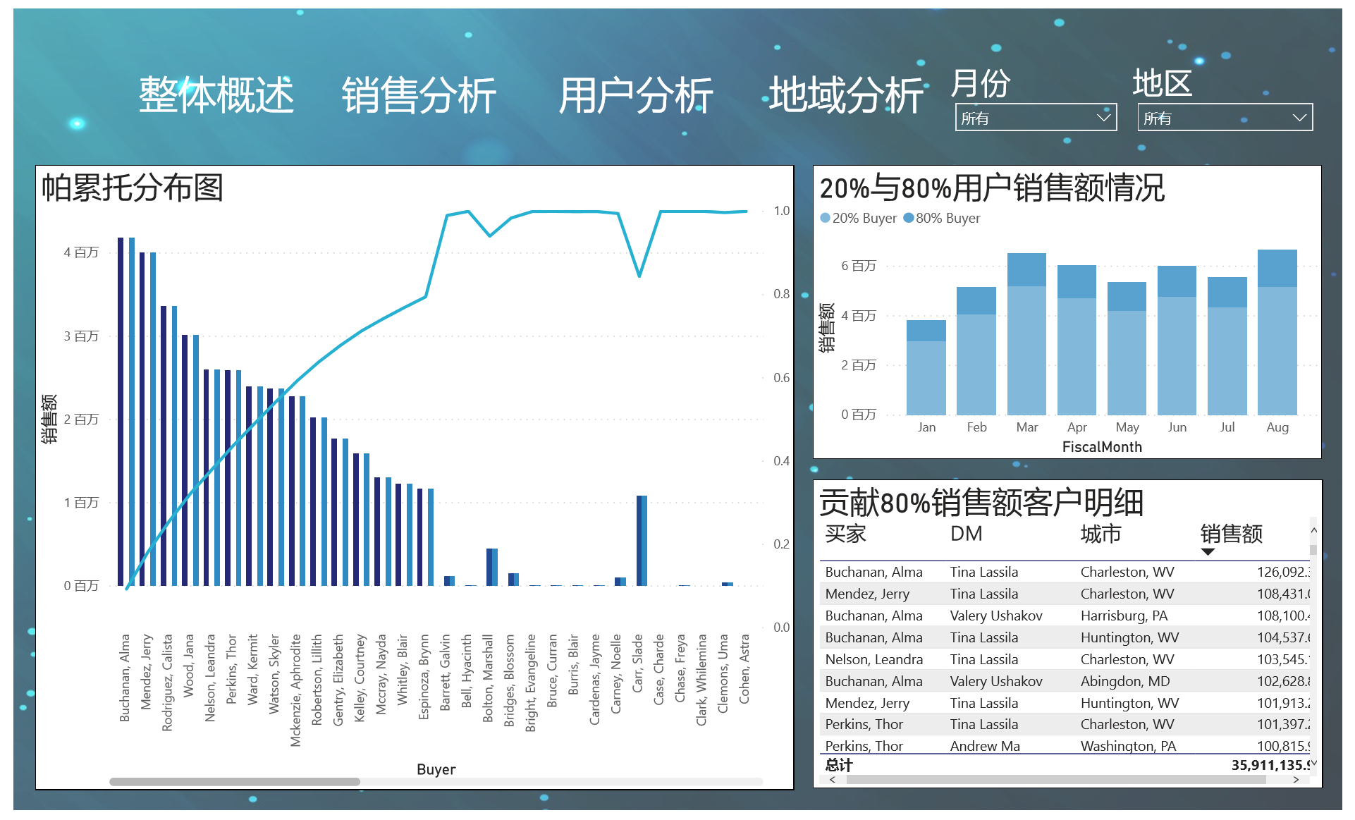
Task: Select the Aug bar in the stacked chart
Action: pos(1277,332)
